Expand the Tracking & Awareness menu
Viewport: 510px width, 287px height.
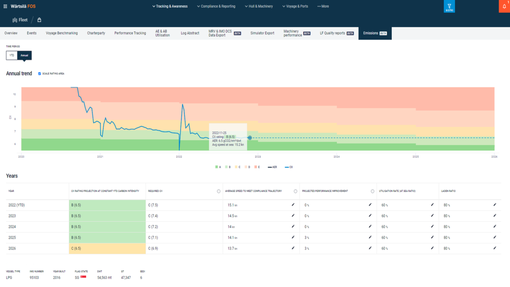170,6
